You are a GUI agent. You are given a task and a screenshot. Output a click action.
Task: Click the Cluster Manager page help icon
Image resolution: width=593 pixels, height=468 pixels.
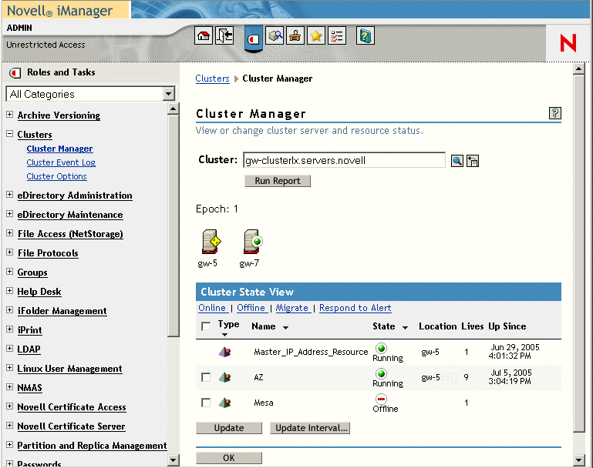[554, 113]
